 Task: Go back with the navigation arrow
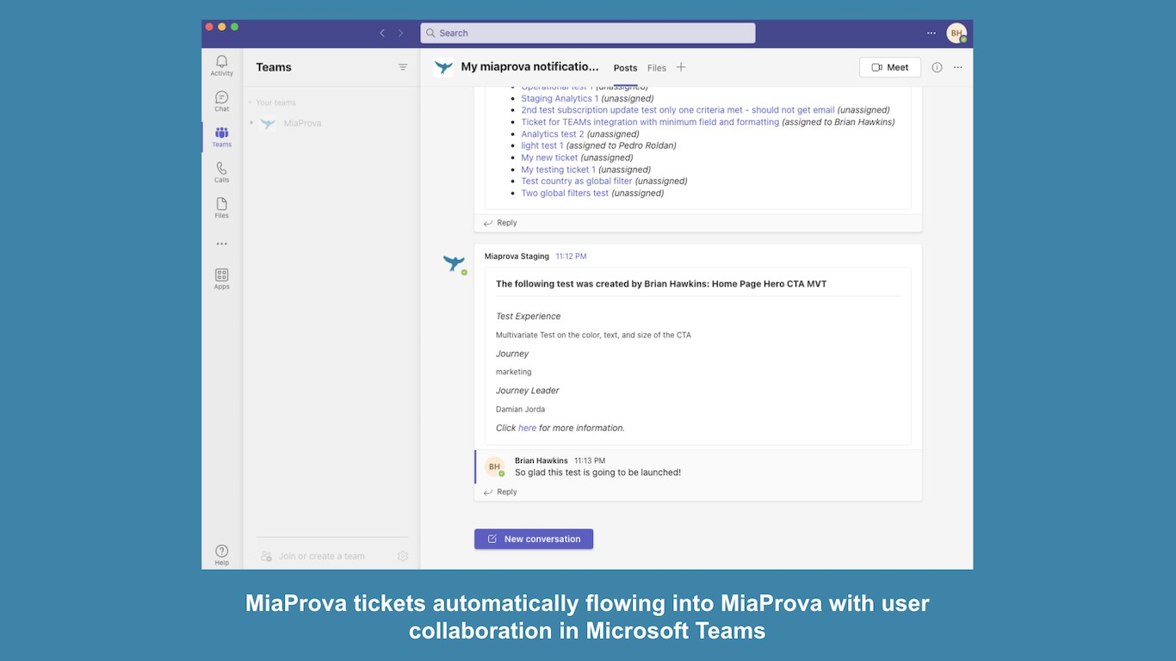pyautogui.click(x=382, y=33)
